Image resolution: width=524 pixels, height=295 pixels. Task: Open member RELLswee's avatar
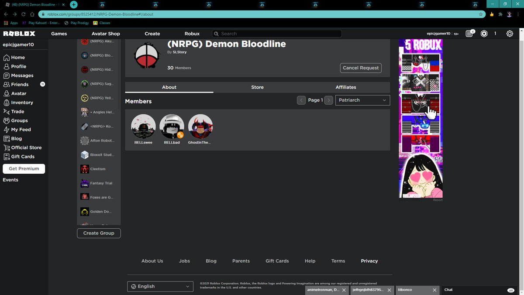pos(143,127)
